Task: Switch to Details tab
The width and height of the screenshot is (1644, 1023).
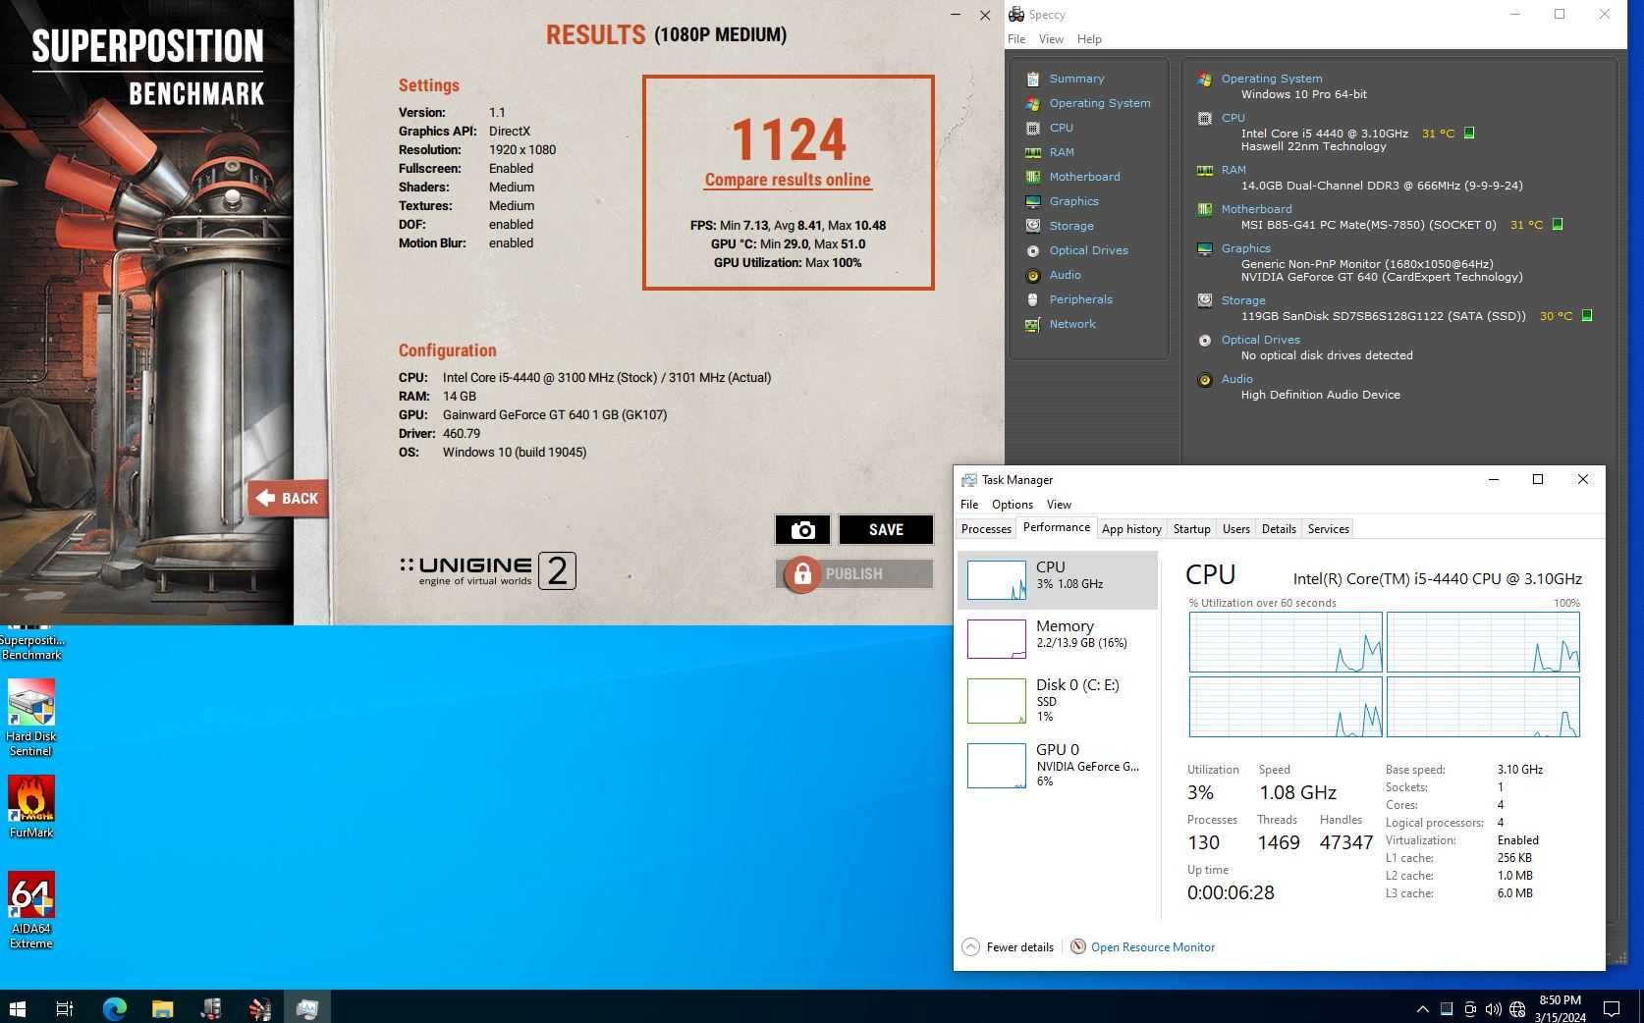Action: tap(1279, 529)
